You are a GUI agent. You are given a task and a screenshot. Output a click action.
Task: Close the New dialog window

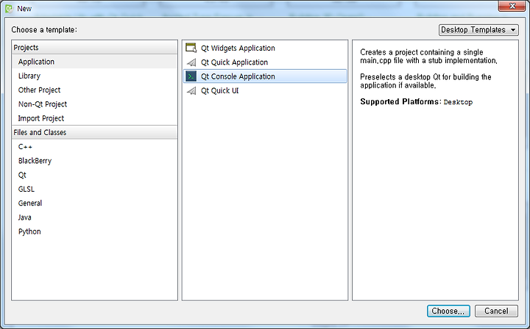coord(512,6)
